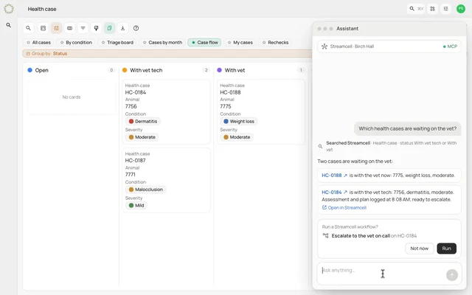Click the Streamcell · Birch Hall connector bar
This screenshot has height=295, width=472.
(x=389, y=46)
